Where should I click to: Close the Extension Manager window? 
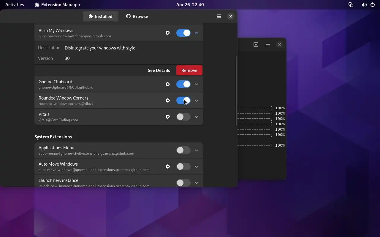[231, 16]
